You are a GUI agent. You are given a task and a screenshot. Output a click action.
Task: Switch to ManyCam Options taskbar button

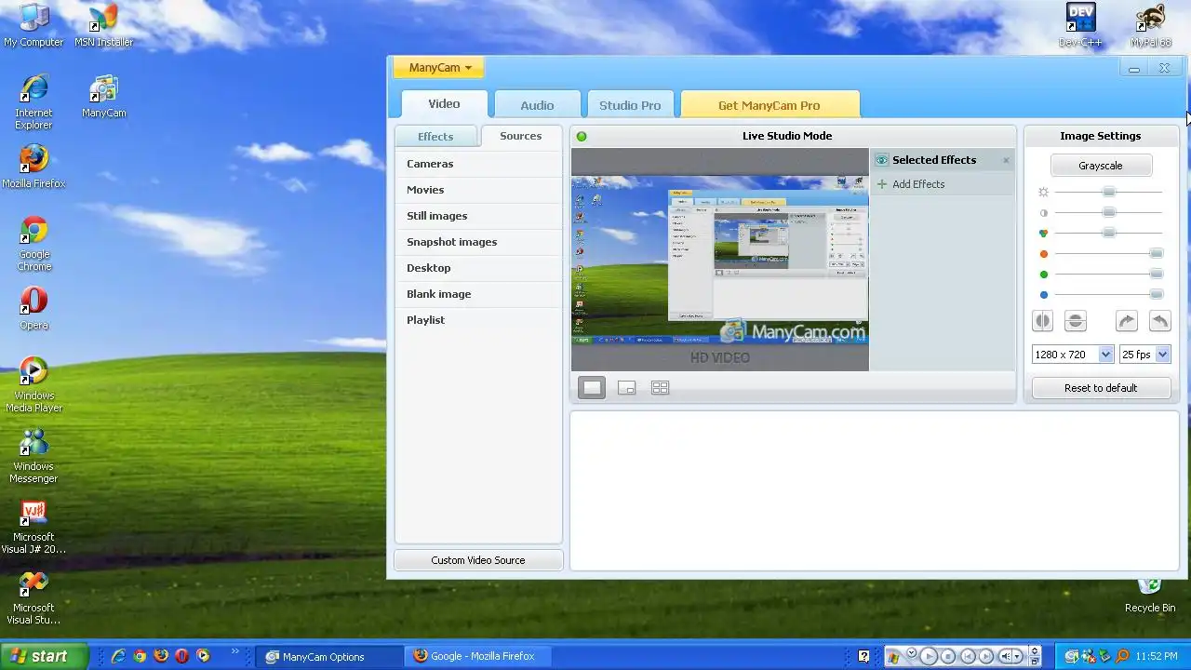331,656
